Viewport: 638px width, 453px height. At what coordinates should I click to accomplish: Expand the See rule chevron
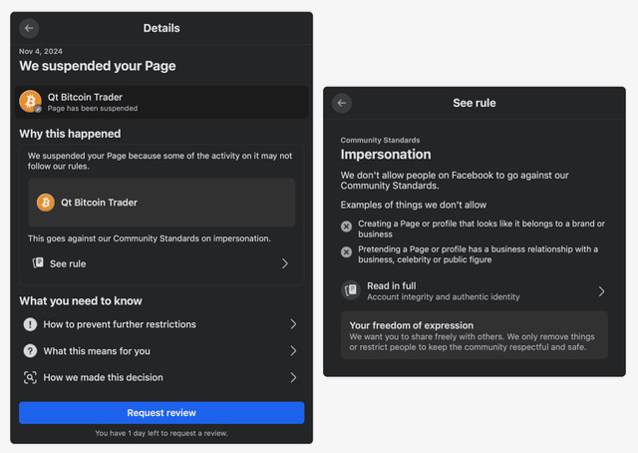[285, 263]
